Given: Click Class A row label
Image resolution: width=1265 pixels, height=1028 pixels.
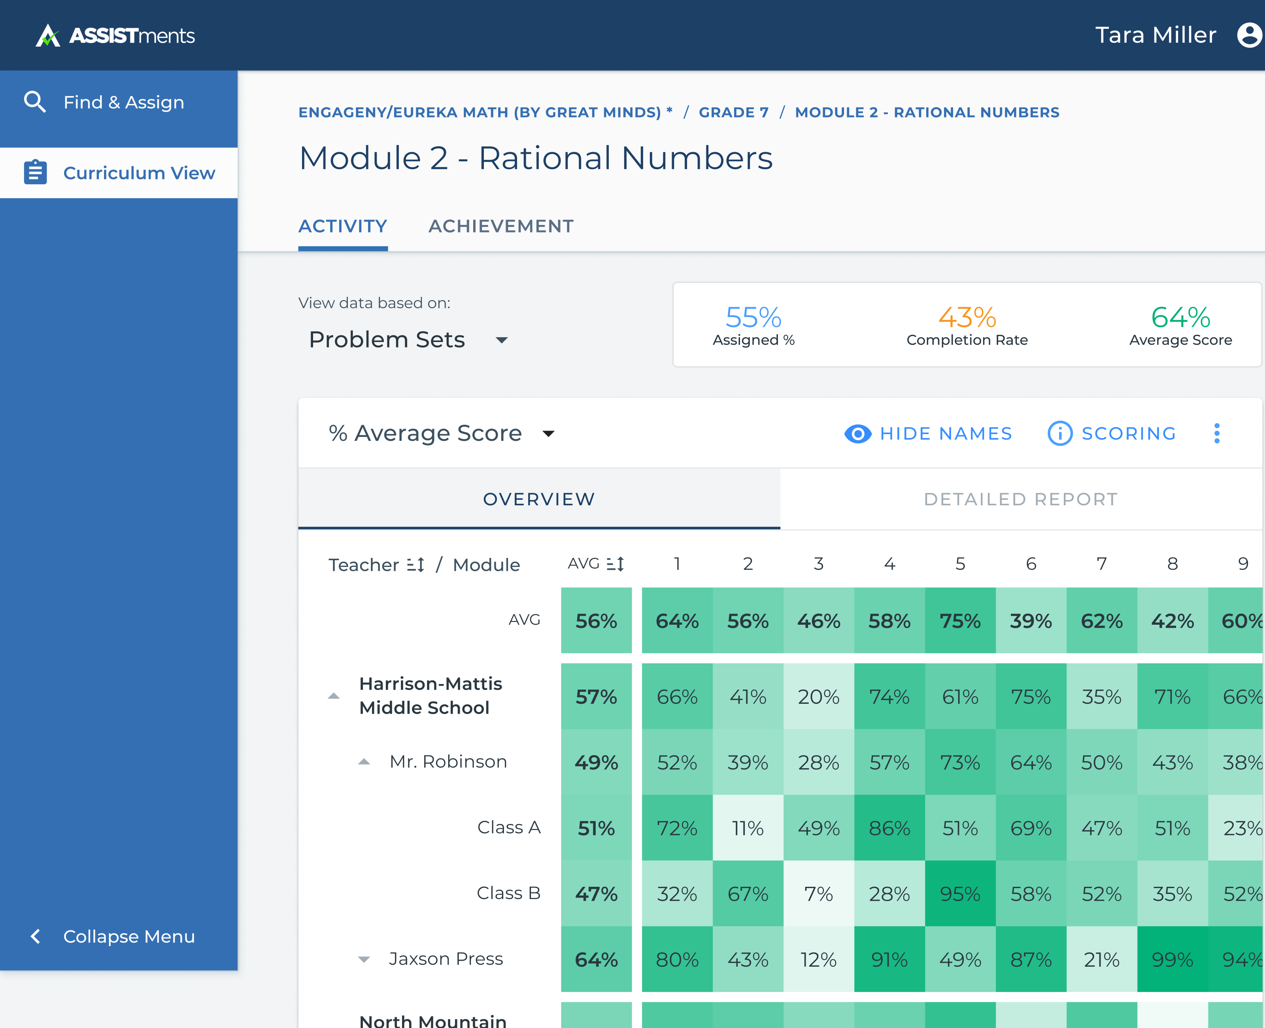Looking at the screenshot, I should (508, 827).
